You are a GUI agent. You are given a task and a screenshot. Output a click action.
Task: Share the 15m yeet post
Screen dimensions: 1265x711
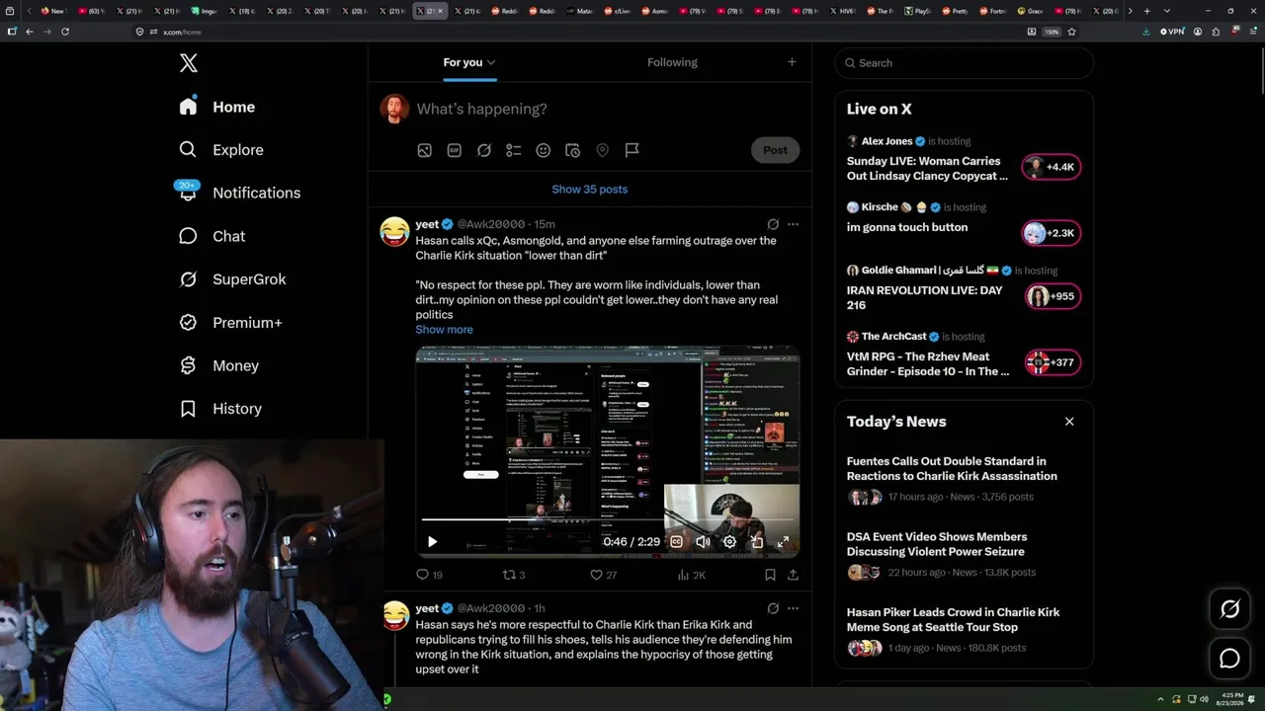tap(793, 575)
